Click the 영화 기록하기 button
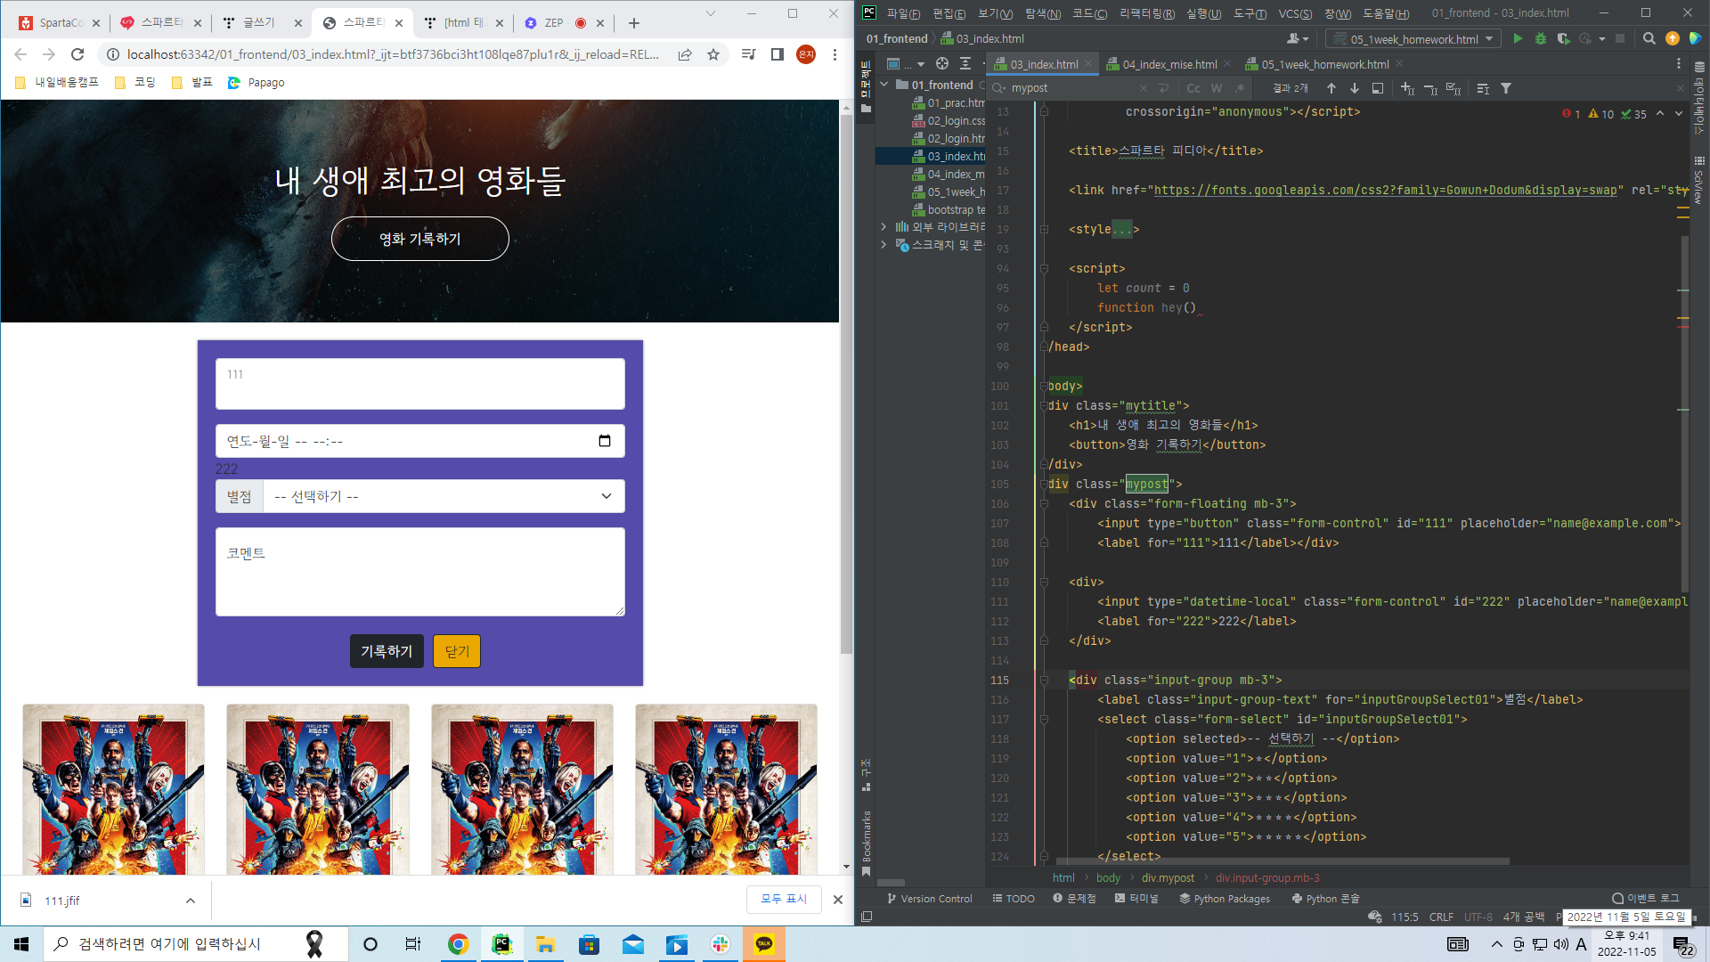Viewport: 1710px width, 962px height. [x=419, y=239]
